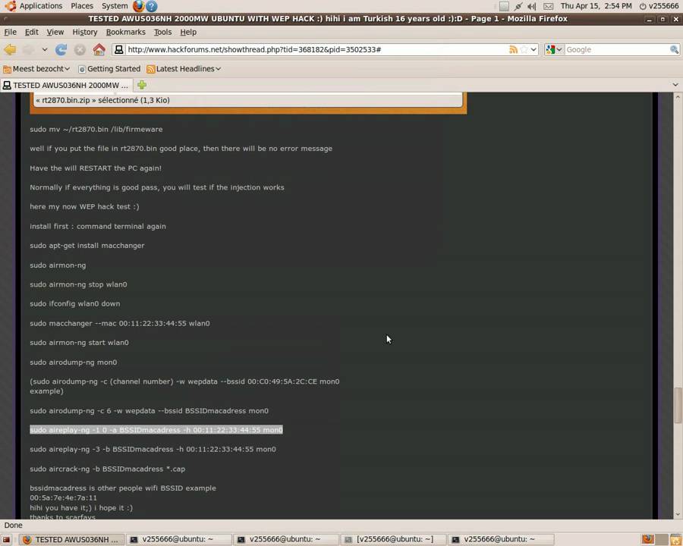This screenshot has width=683, height=546.
Task: Click the highlighted aireplay-ng -1 0 command line
Action: 156,430
